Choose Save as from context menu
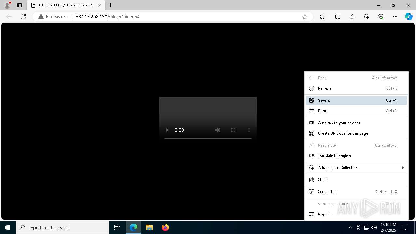The height and width of the screenshot is (234, 416). pyautogui.click(x=356, y=100)
